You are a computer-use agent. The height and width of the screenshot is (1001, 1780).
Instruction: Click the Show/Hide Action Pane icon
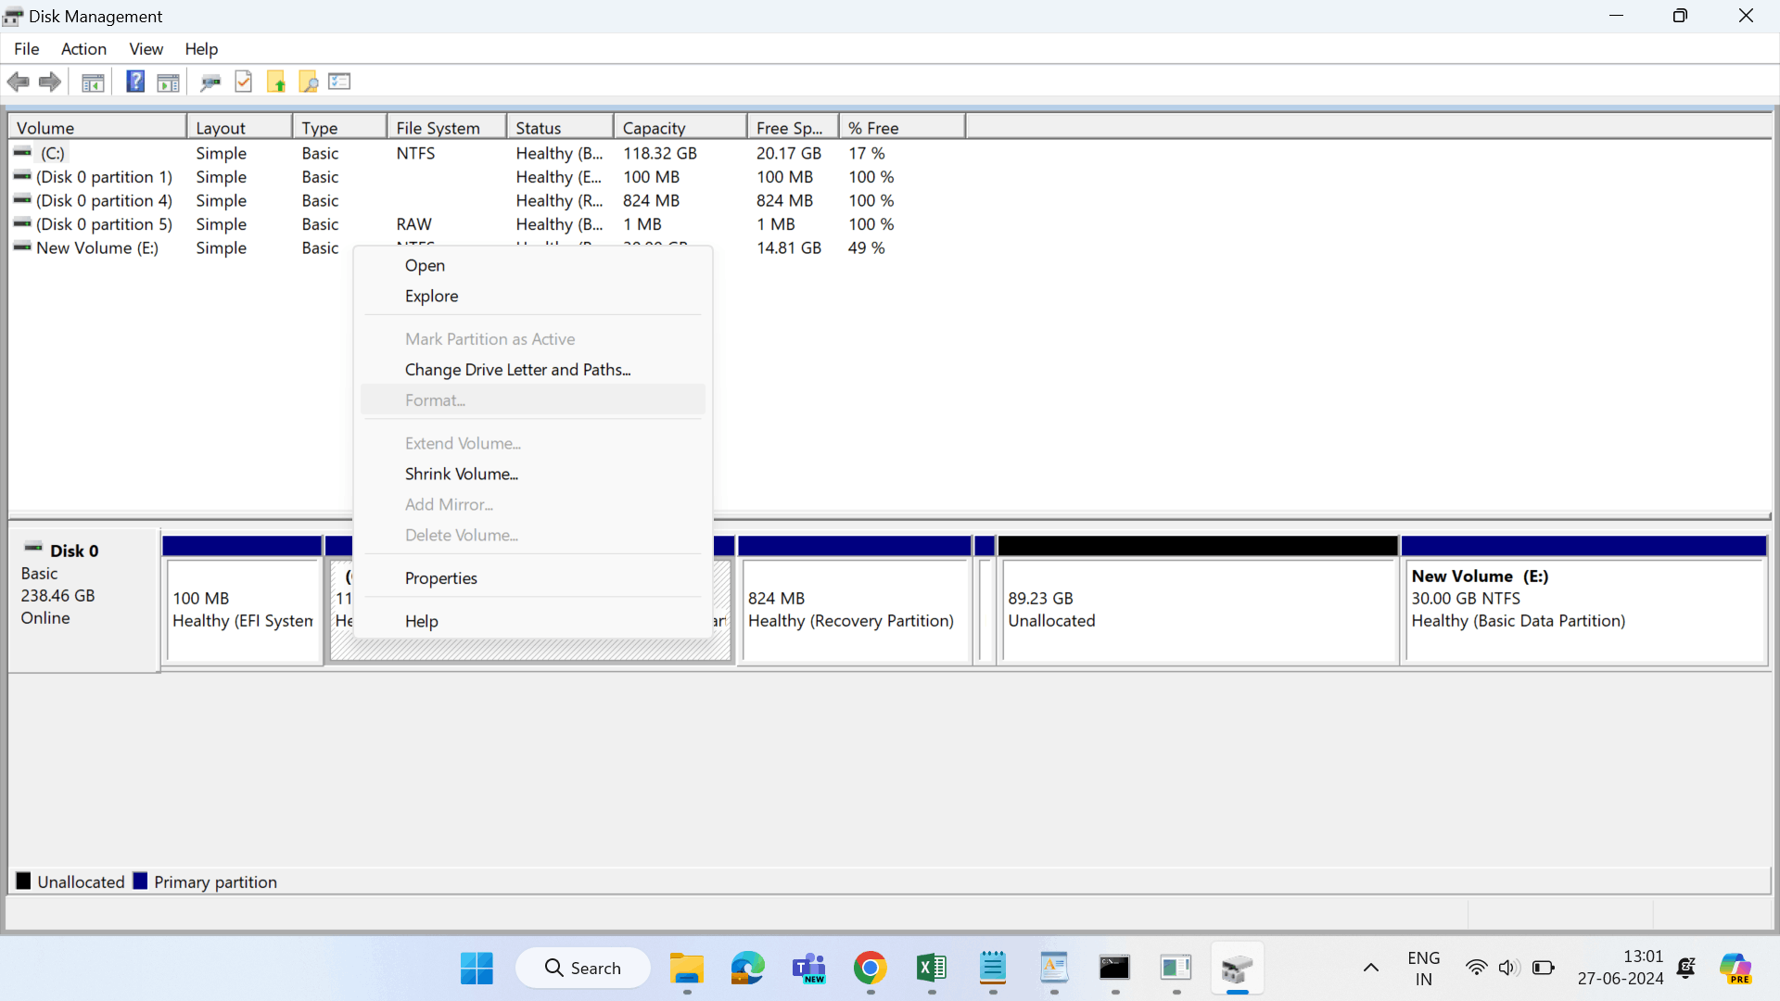[x=168, y=82]
